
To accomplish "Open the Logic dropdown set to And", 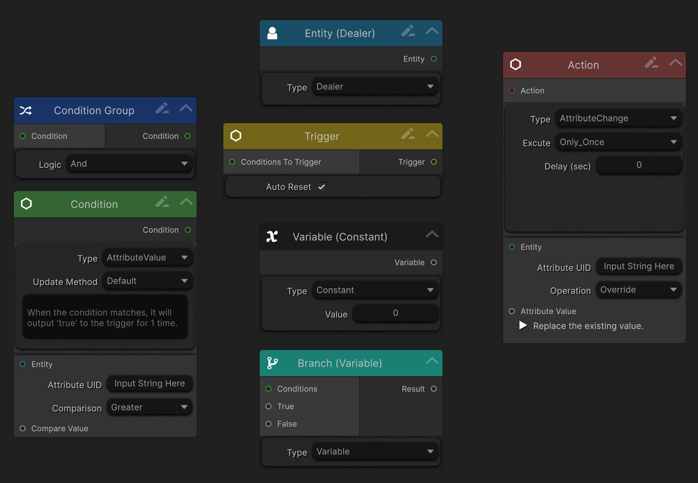I will click(x=129, y=164).
